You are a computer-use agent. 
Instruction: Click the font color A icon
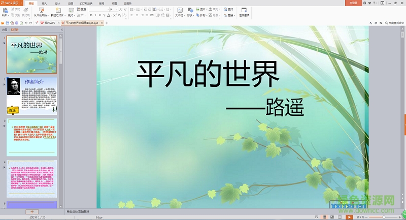[x=109, y=15]
